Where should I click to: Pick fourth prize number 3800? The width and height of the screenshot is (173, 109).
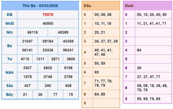click(x=71, y=59)
